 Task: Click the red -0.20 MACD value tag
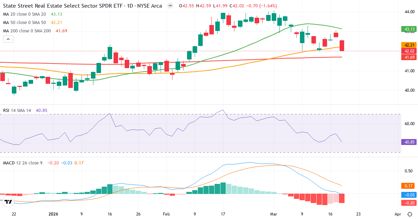point(408,204)
